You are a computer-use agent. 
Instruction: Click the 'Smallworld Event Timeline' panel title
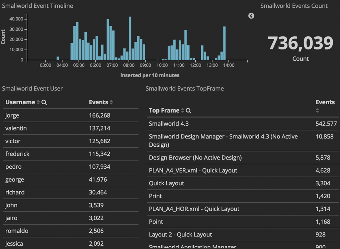[38, 6]
